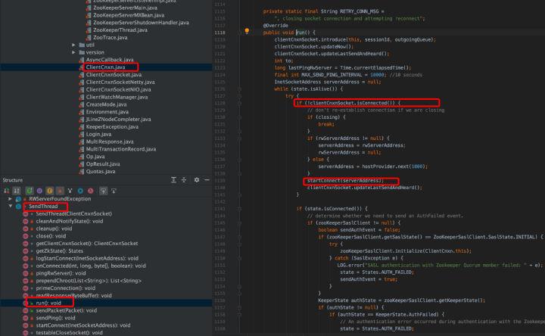Click Collapse All in the Structure toolbar

tap(184, 180)
